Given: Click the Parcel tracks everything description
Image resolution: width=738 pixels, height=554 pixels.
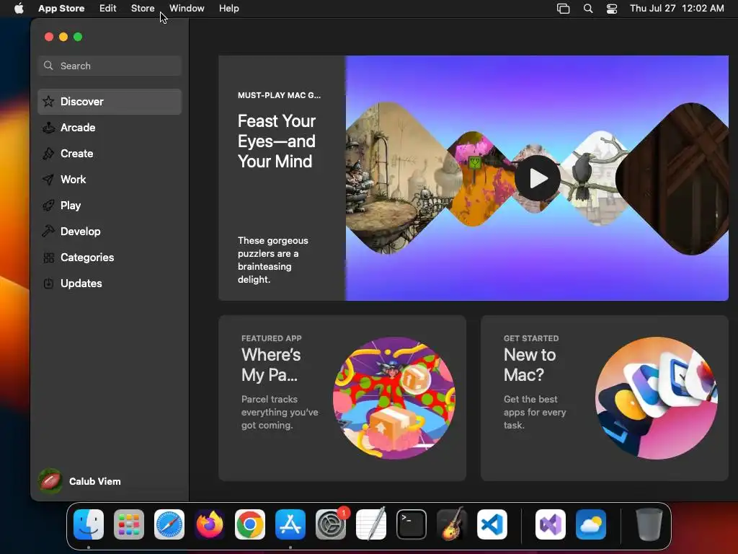Looking at the screenshot, I should click(x=280, y=412).
